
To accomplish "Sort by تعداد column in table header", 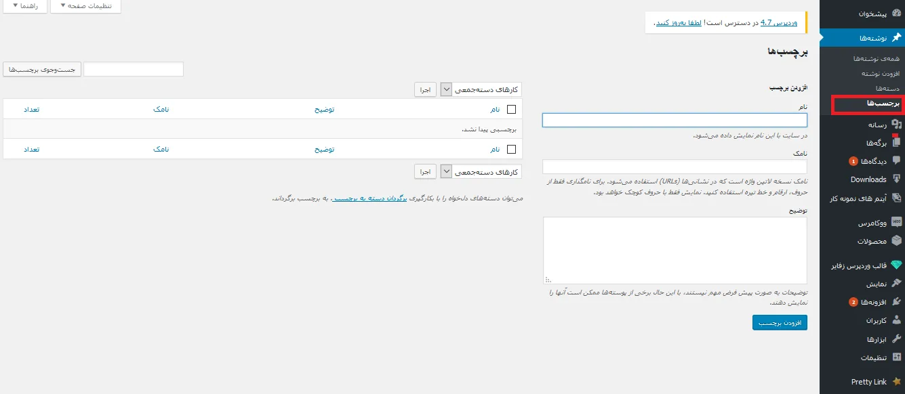I will point(31,109).
